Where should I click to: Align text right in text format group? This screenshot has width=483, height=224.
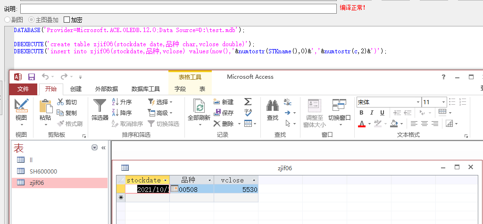pyautogui.click(x=434, y=124)
